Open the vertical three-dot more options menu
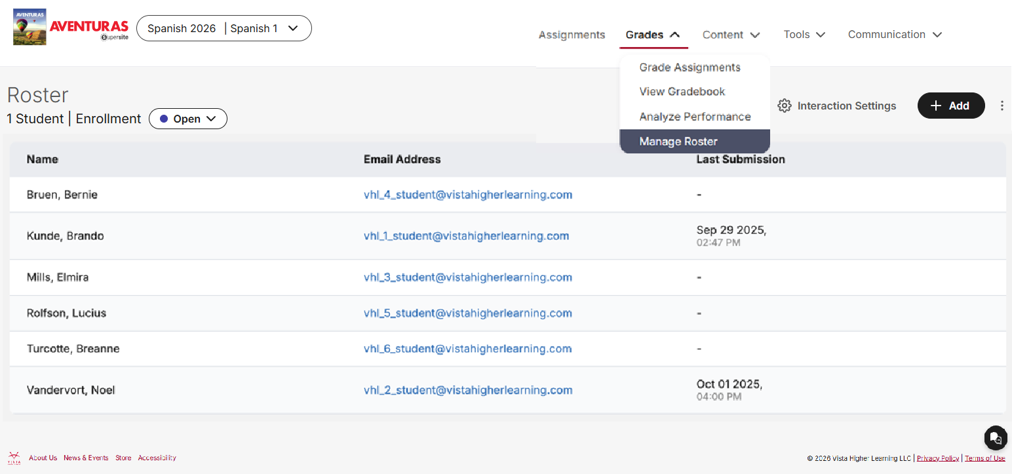Image resolution: width=1012 pixels, height=474 pixels. (1002, 106)
